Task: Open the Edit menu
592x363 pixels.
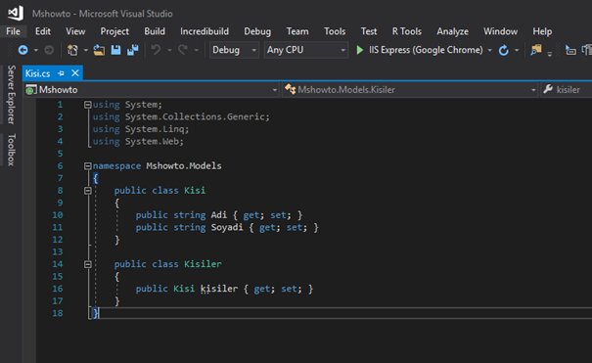Action: (x=43, y=31)
